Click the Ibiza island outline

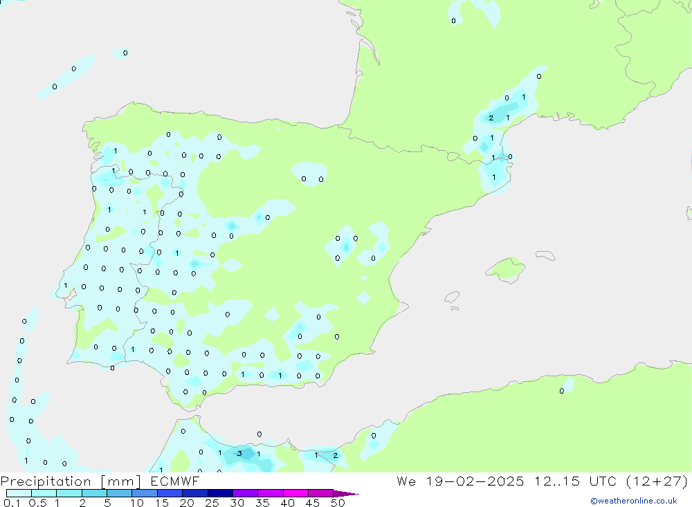(x=452, y=297)
